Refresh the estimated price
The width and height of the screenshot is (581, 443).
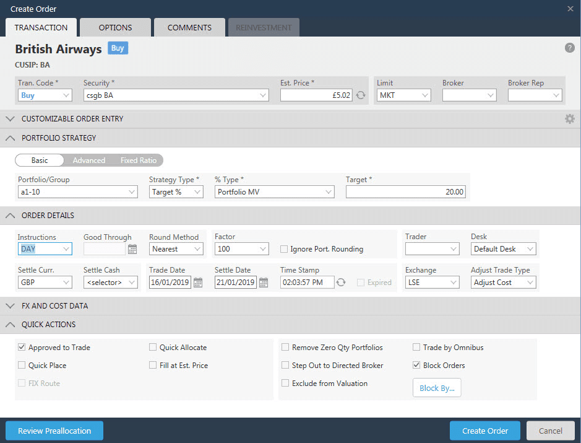(x=361, y=95)
